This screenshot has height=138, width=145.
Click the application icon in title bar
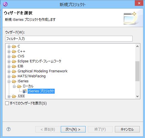5,4
